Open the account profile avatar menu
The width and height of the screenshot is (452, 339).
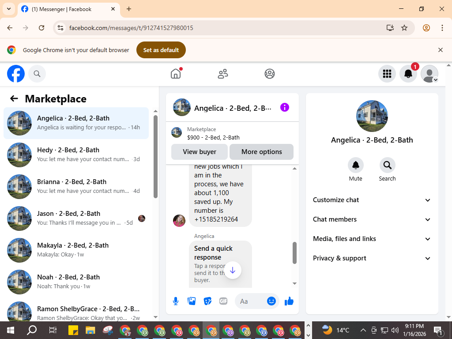pyautogui.click(x=429, y=74)
